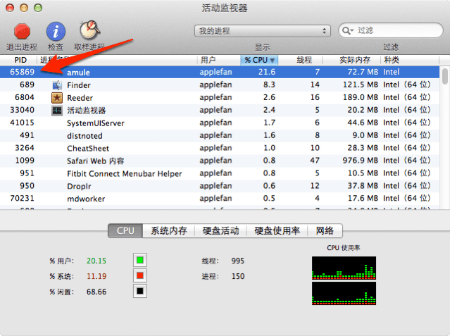The width and height of the screenshot is (450, 336).
Task: Click the red system CPU color swatch
Action: (140, 275)
